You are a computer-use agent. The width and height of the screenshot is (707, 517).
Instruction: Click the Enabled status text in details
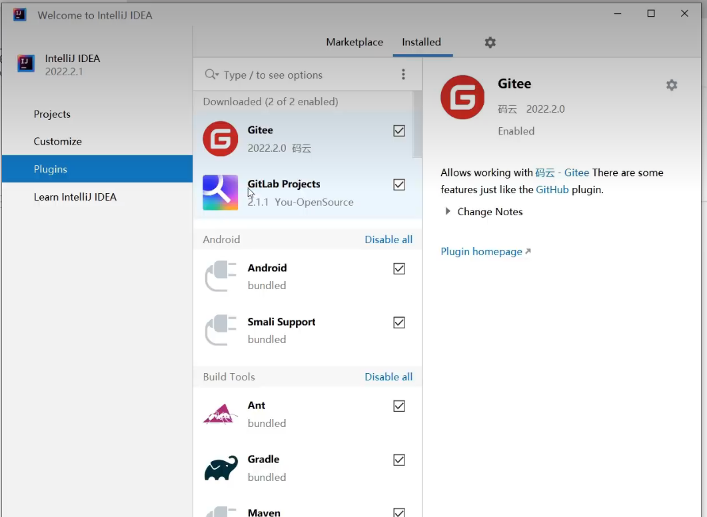coord(516,131)
